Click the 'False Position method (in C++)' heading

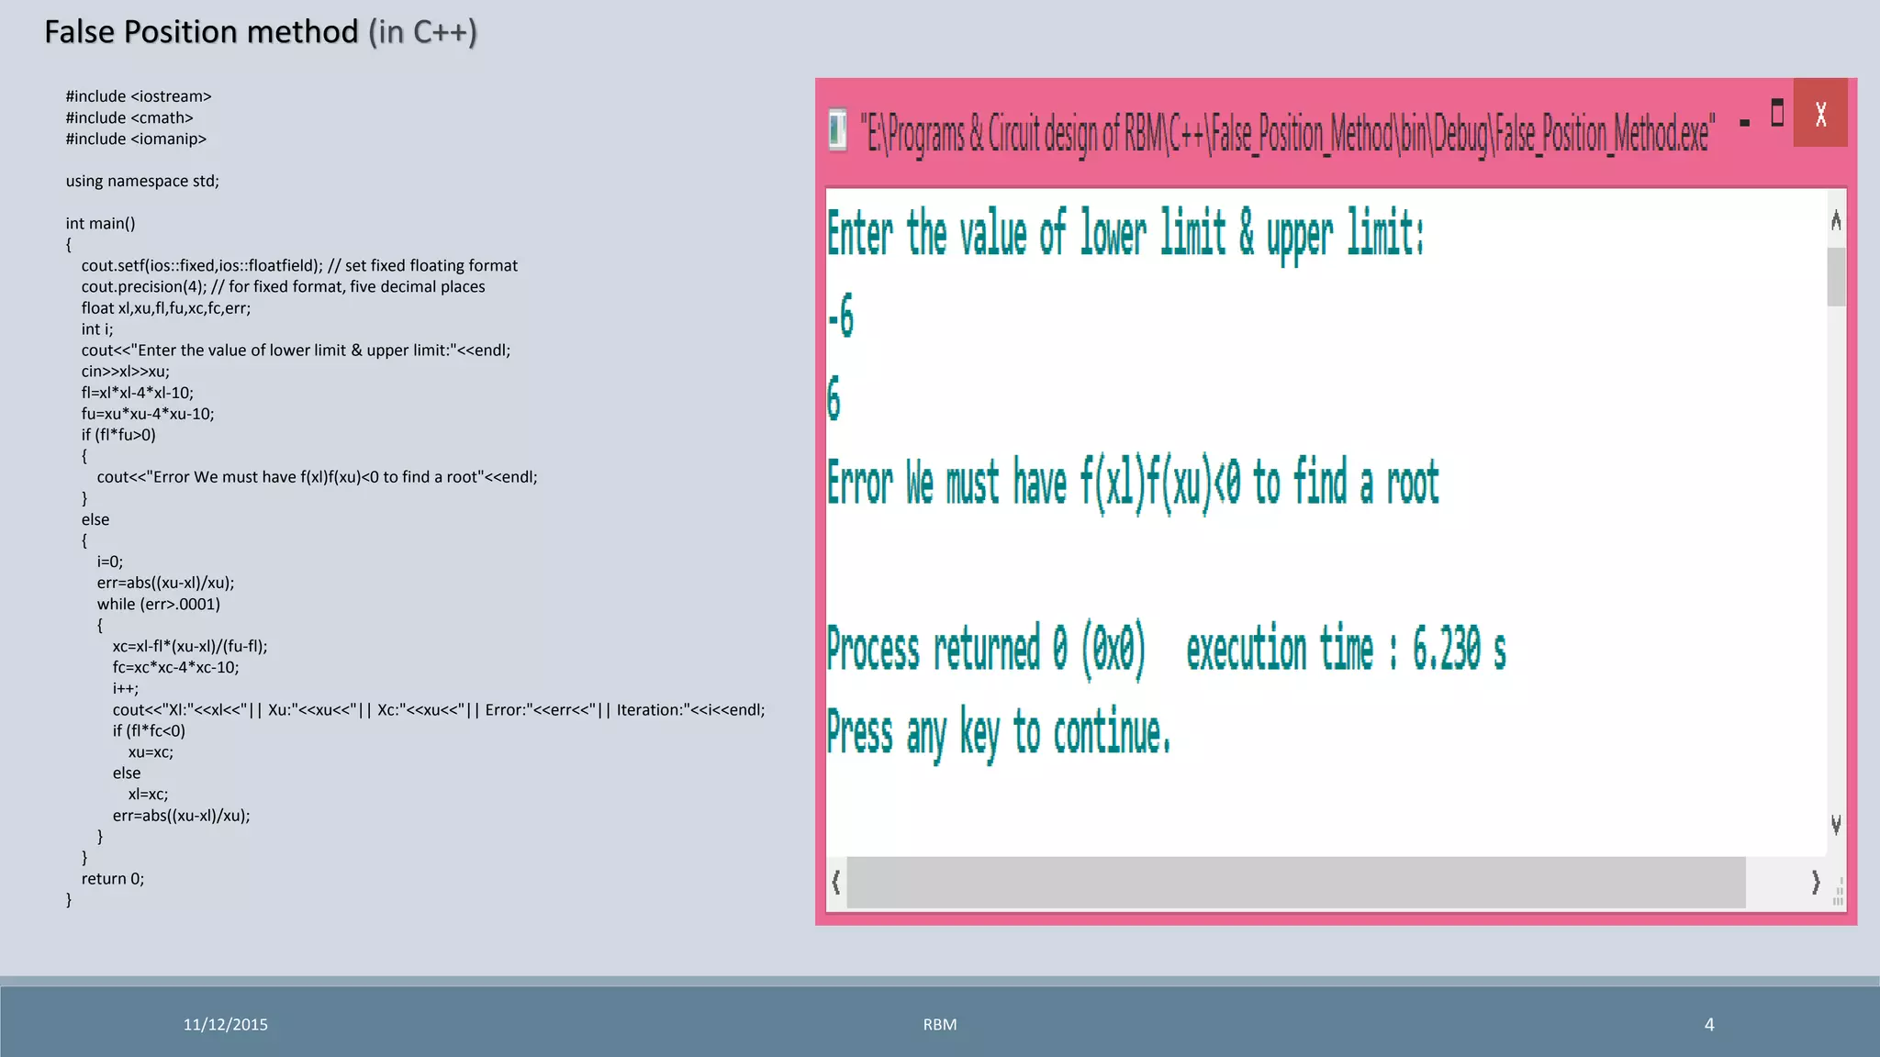pos(261,32)
